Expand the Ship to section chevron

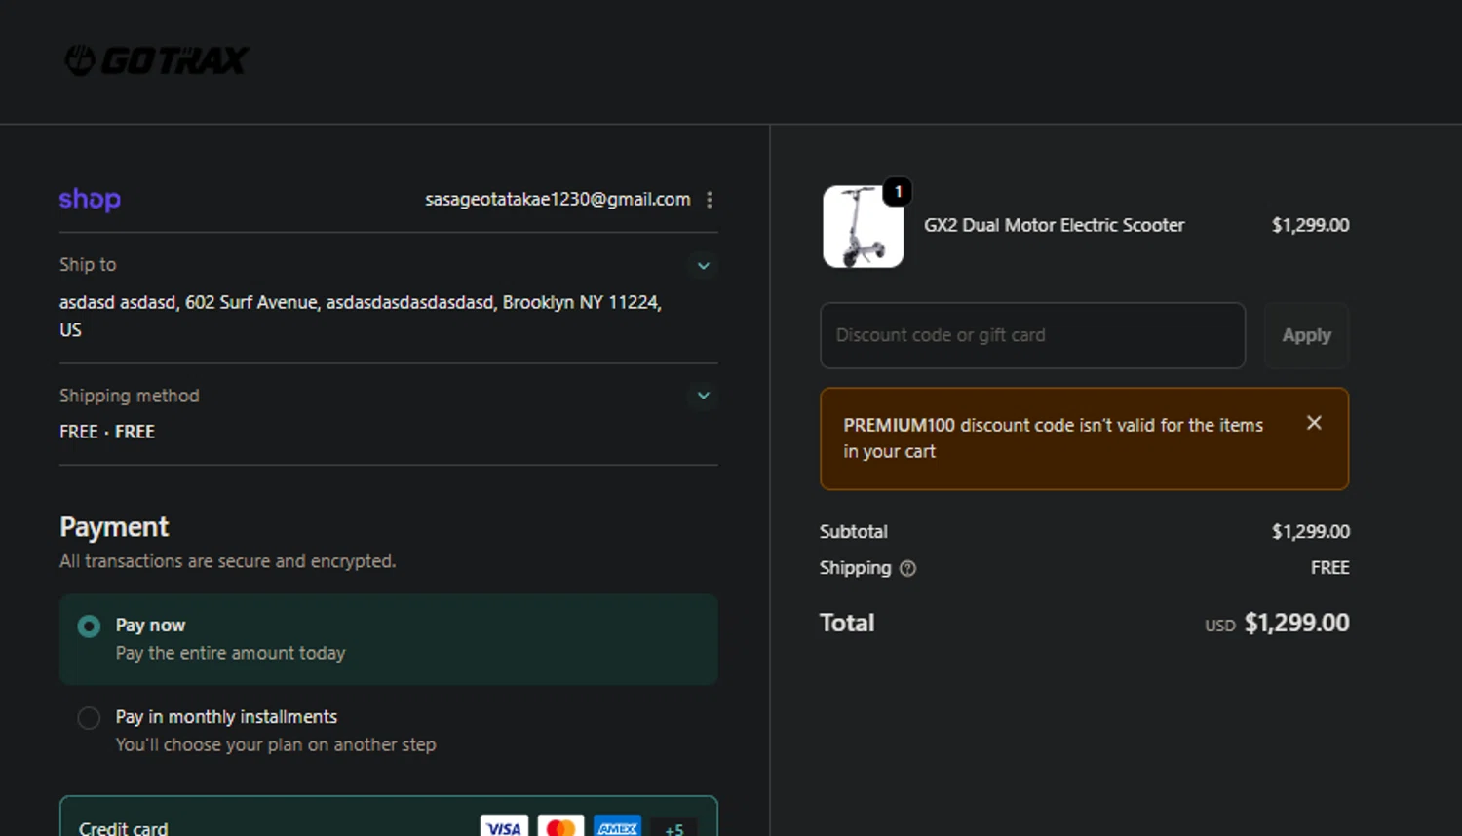click(x=703, y=265)
